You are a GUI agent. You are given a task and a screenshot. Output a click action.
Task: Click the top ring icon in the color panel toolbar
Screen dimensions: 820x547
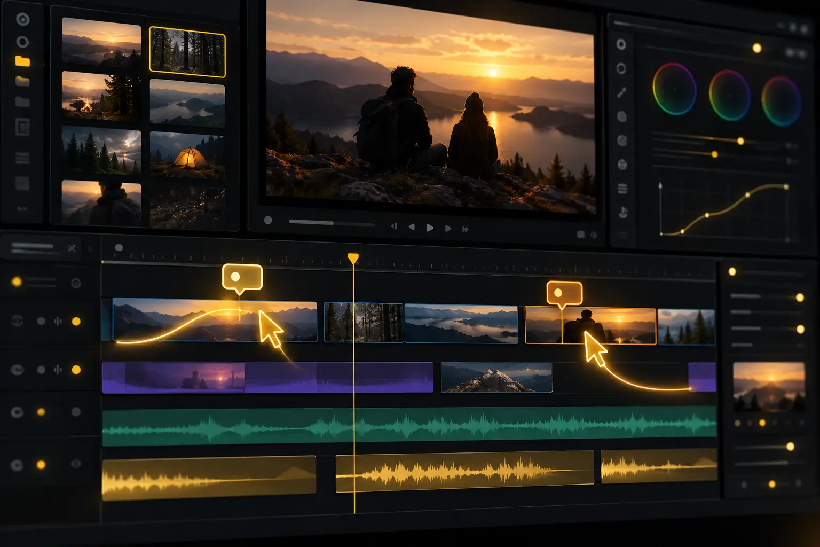(x=621, y=44)
